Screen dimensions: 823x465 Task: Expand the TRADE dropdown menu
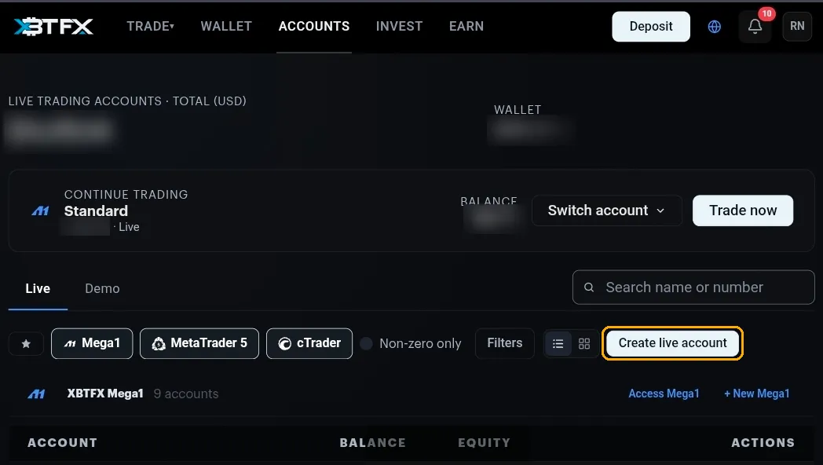pyautogui.click(x=150, y=26)
